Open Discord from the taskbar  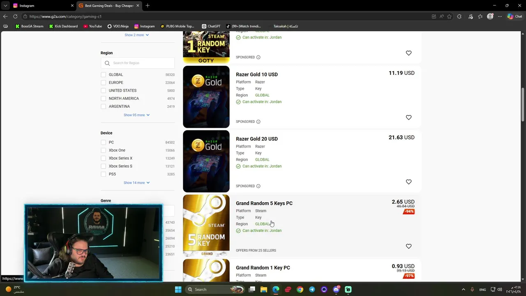pos(336,289)
